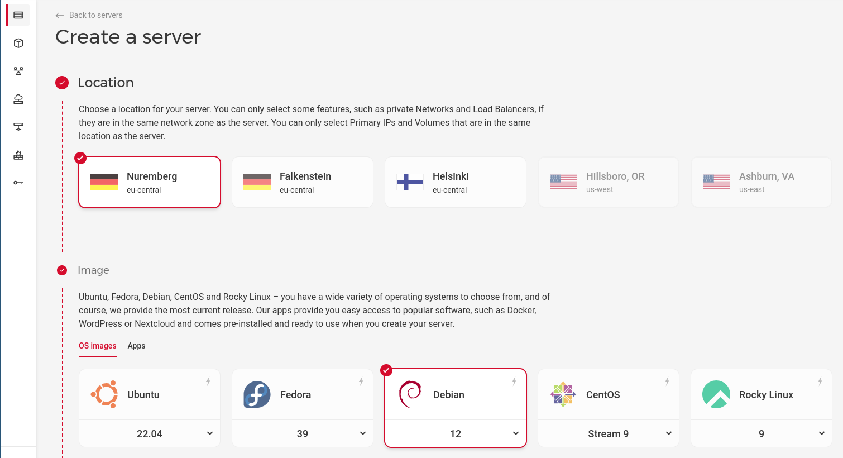Open the Volumes section via the cube icon
This screenshot has height=458, width=843.
click(17, 42)
